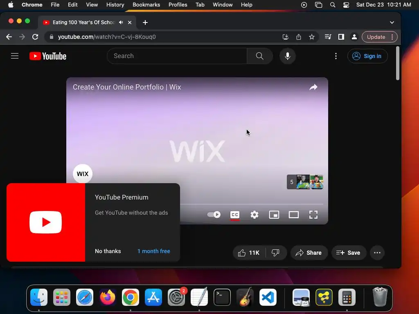Image resolution: width=419 pixels, height=314 pixels.
Task: Dislike this video
Action: point(276,253)
